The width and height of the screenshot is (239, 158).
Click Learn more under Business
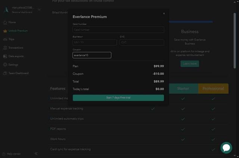(x=190, y=64)
